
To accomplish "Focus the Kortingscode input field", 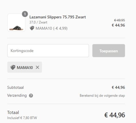I will 48,51.
